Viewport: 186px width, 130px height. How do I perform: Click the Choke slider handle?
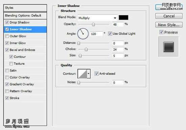[x=86, y=49]
